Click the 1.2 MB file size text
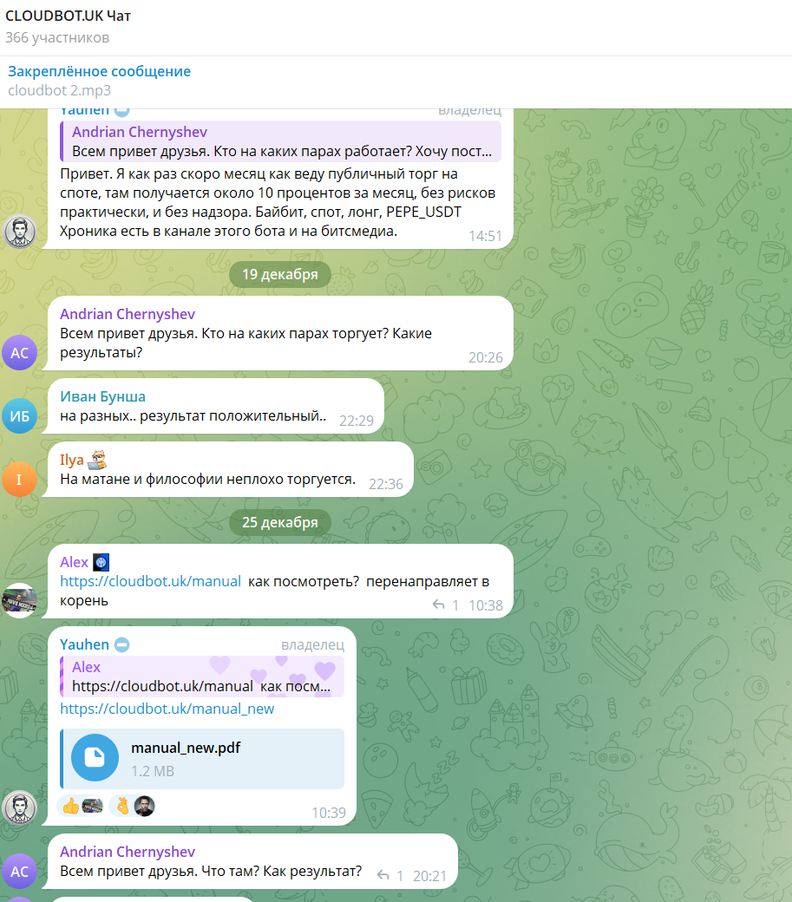792x902 pixels. 153,771
